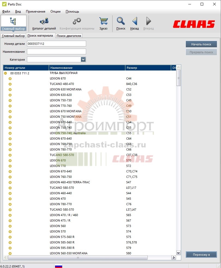The image size is (221, 268).
Task: Click the Номер детали input field
Action: point(56,44)
